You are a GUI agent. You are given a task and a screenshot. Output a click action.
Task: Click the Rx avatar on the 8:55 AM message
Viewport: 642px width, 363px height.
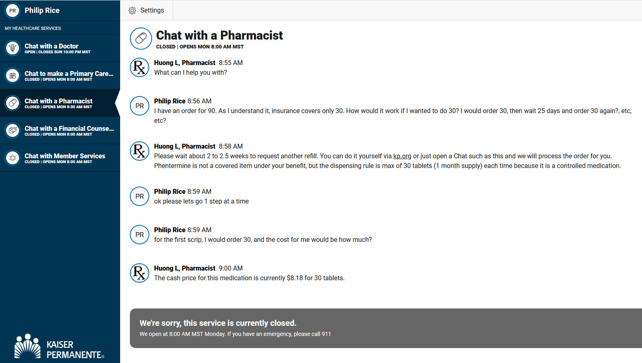coord(140,67)
